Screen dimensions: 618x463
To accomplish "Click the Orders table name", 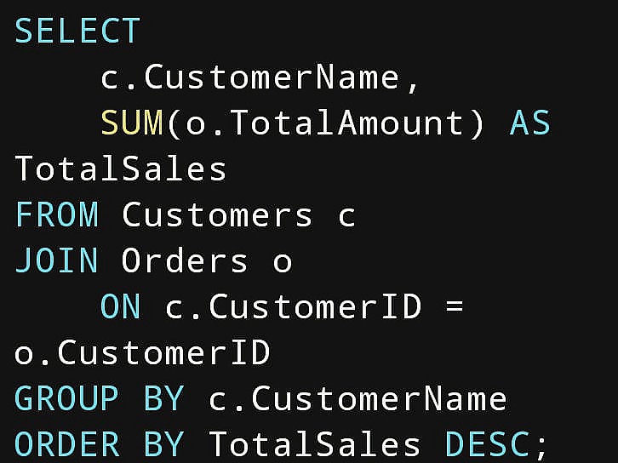I will (185, 260).
